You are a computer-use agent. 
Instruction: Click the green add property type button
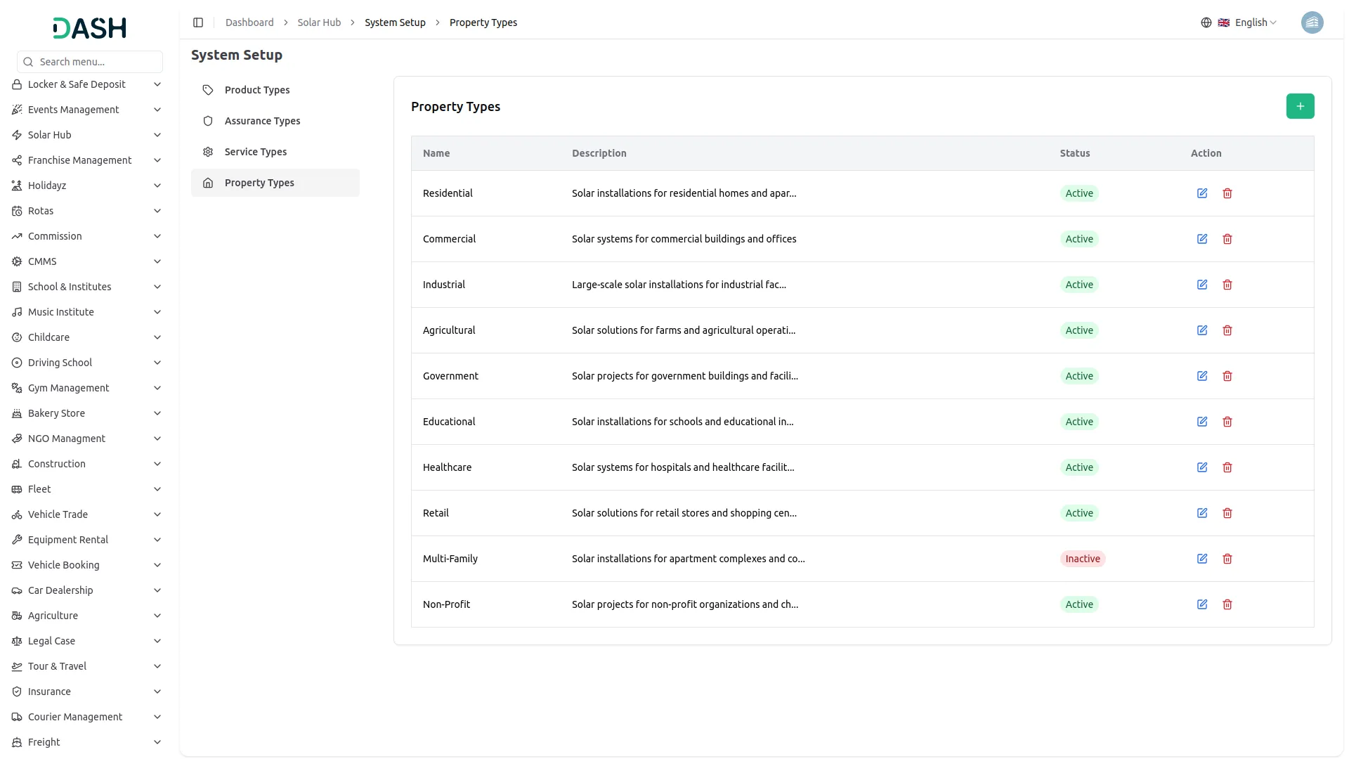click(1300, 106)
